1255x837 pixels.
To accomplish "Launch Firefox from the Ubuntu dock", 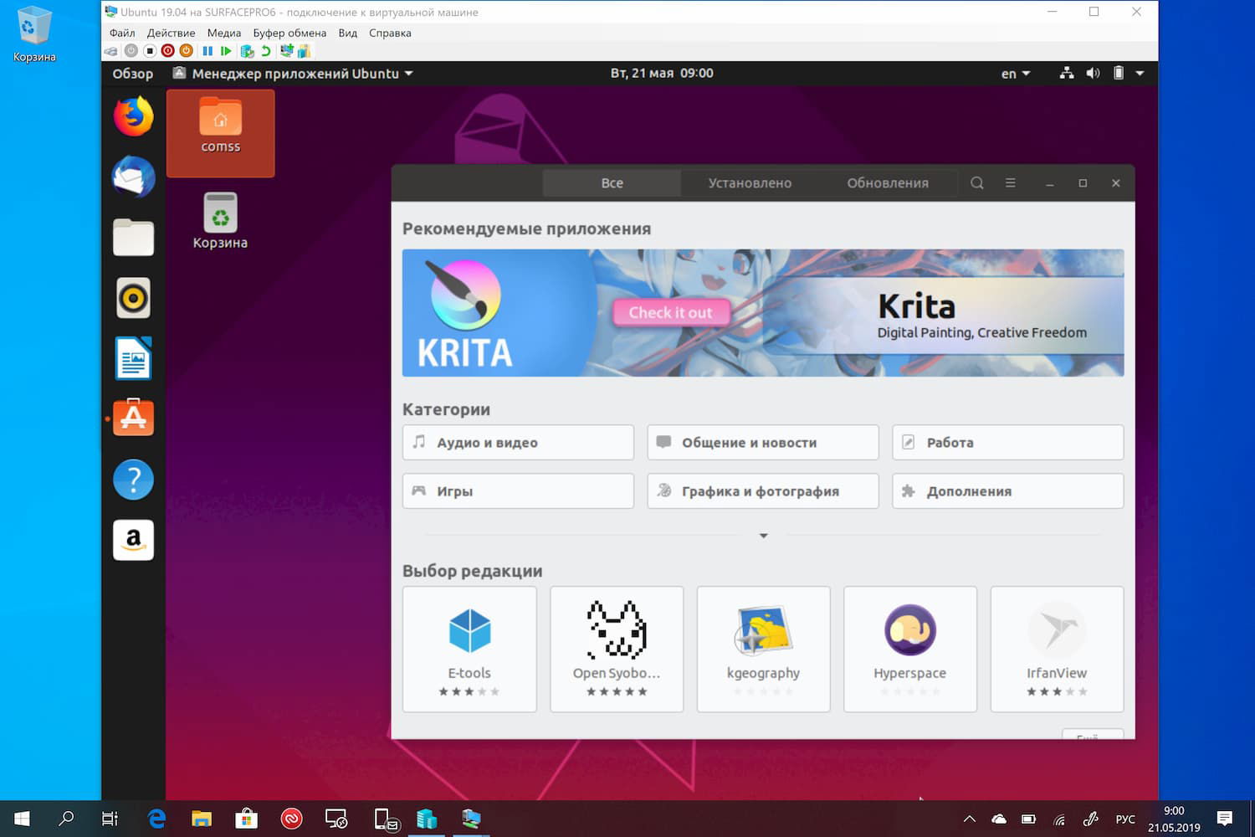I will coord(133,117).
